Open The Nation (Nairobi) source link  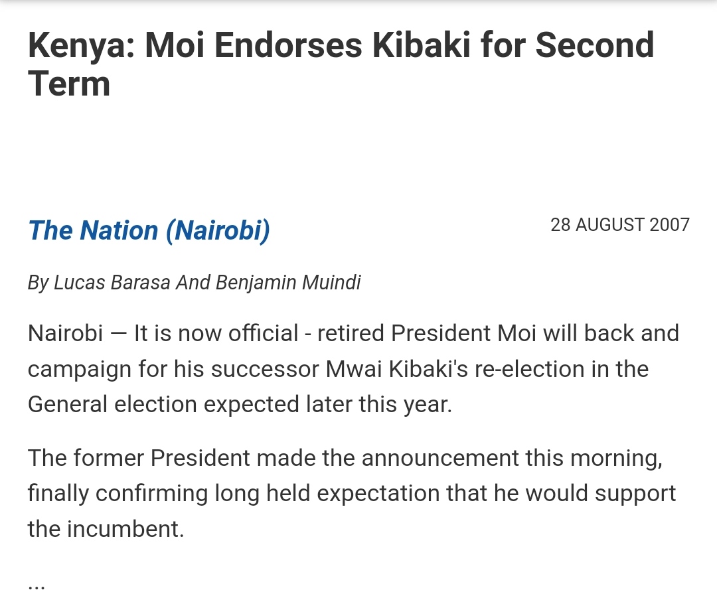[x=149, y=230]
